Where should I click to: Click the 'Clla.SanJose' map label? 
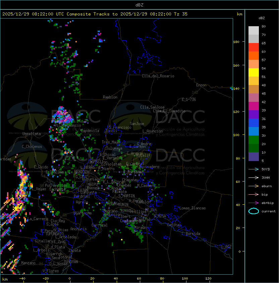pyautogui.click(x=152, y=107)
